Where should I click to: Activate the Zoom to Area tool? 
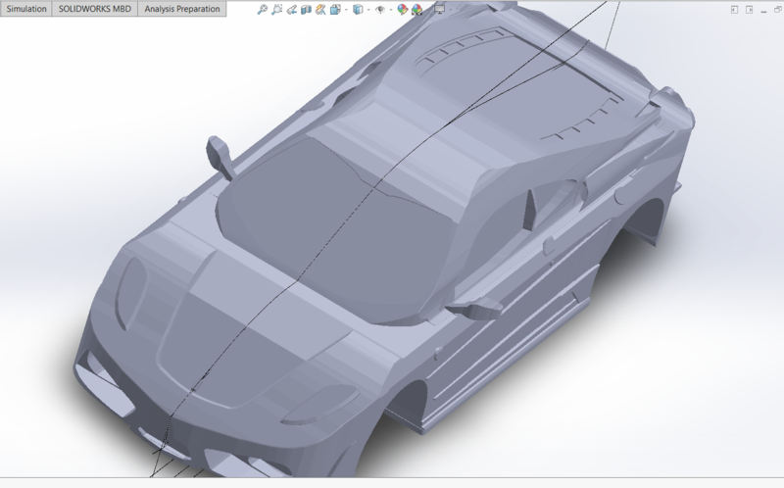(x=276, y=10)
